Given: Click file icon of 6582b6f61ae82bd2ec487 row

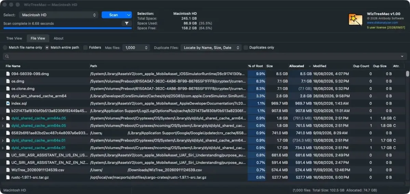Looking at the screenshot, I should click(8, 133).
